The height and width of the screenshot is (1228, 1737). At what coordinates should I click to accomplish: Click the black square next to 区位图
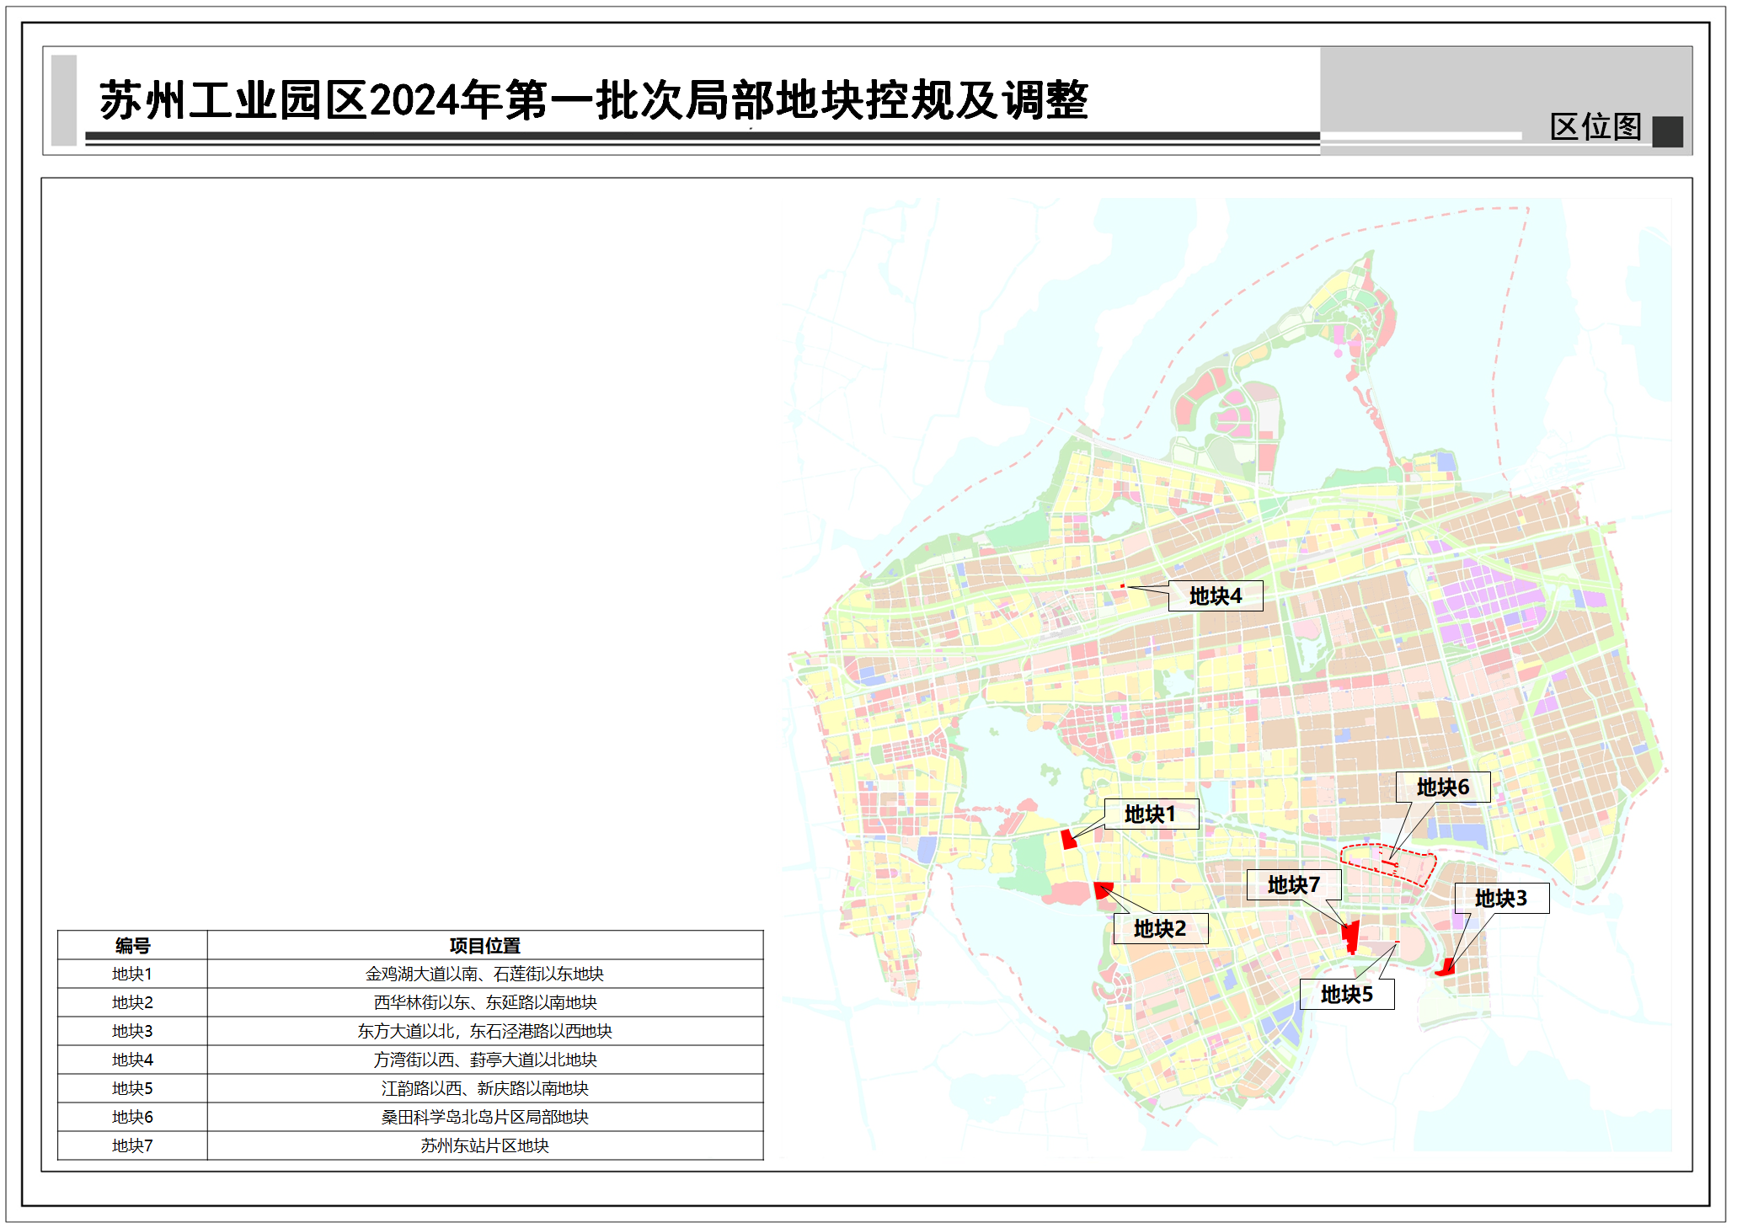[x=1667, y=131]
